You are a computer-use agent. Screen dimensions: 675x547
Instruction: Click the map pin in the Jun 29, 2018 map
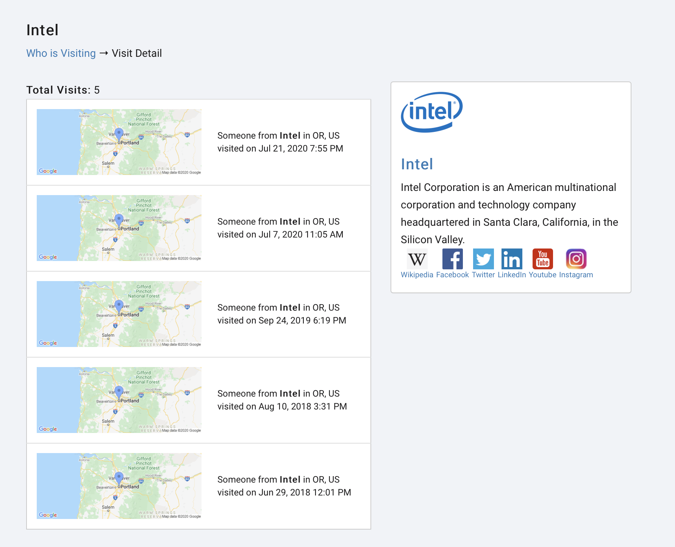click(119, 479)
